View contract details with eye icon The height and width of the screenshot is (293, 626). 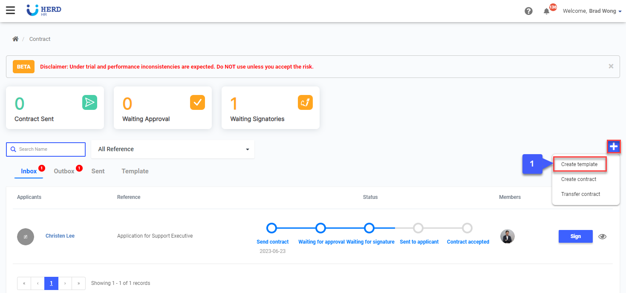coord(602,237)
